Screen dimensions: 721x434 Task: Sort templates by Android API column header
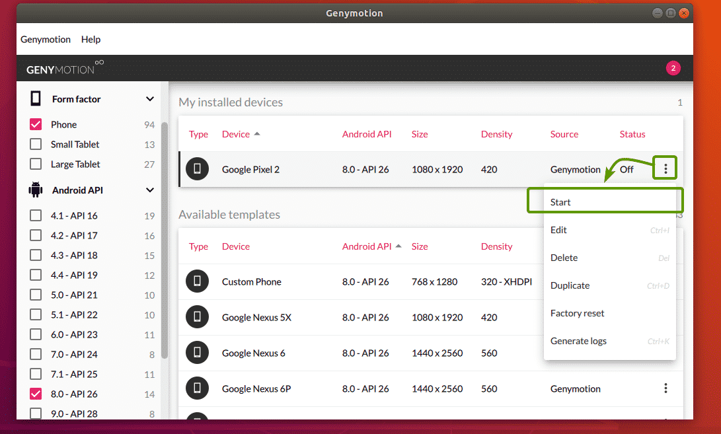point(367,246)
